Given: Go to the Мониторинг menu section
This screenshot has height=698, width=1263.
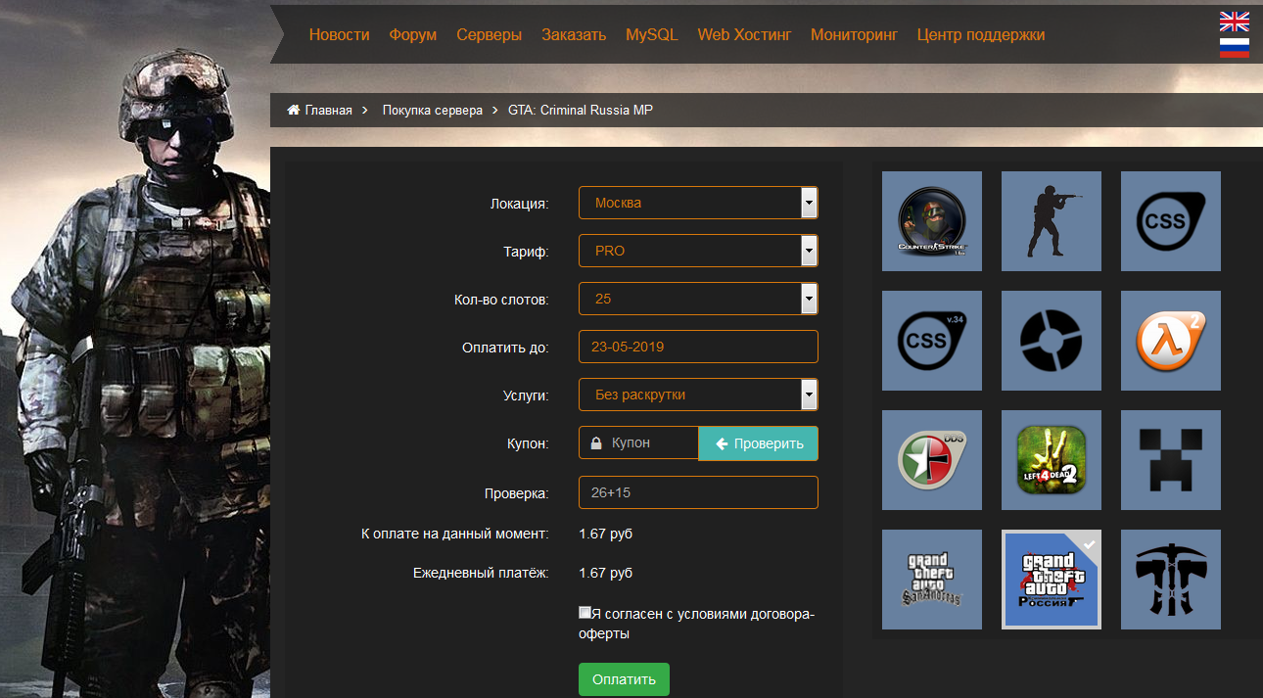Looking at the screenshot, I should 854,34.
